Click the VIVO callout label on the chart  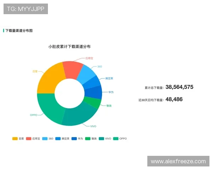pos(93,126)
